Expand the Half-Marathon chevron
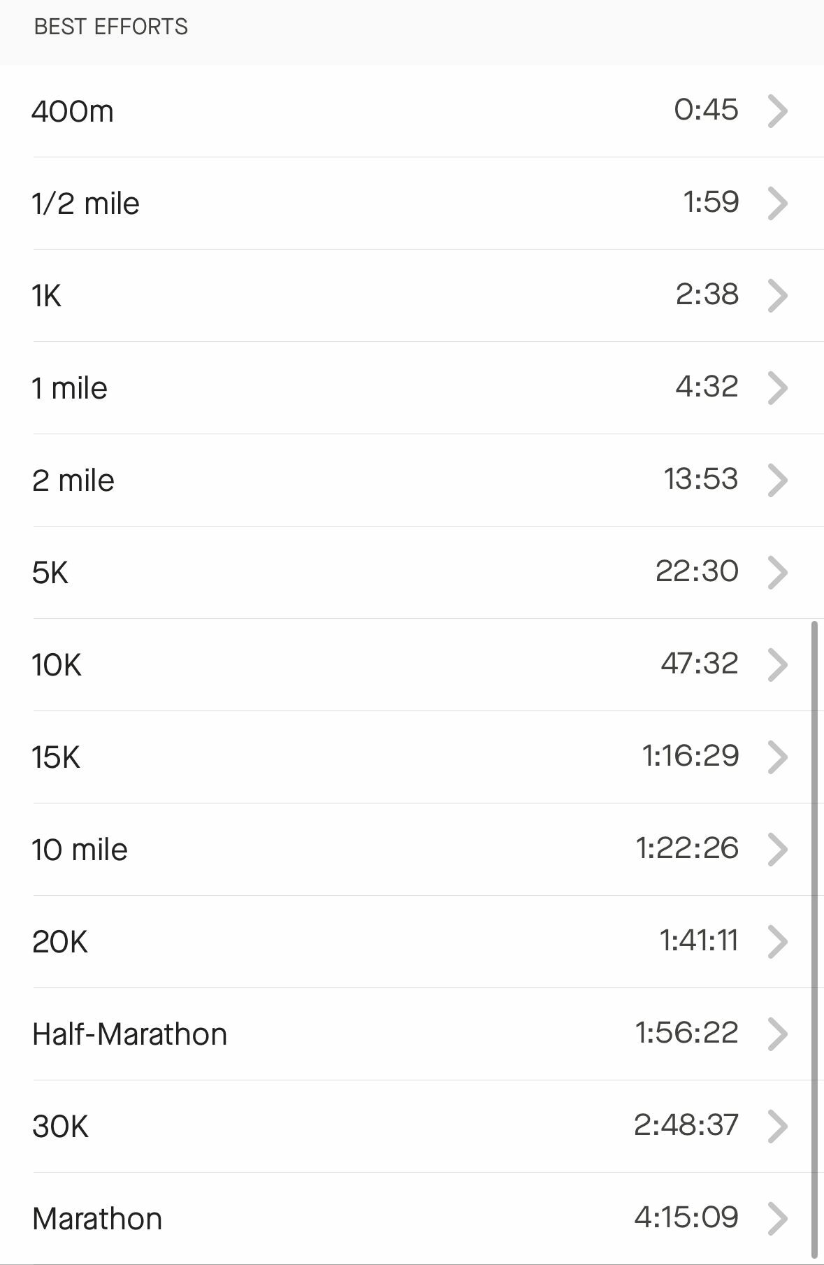The height and width of the screenshot is (1265, 824). click(x=778, y=1034)
